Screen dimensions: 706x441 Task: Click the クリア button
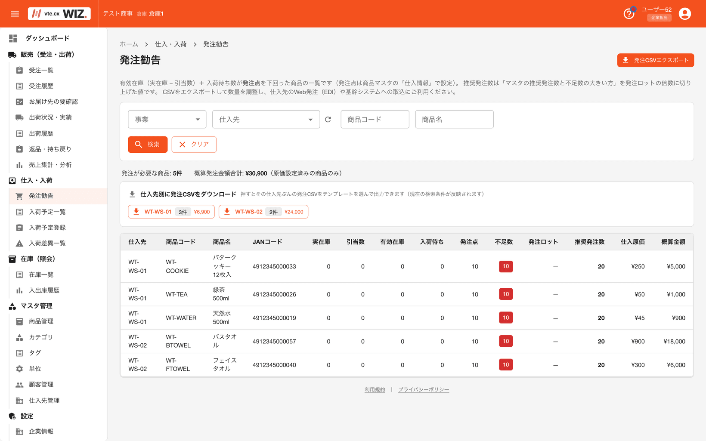pyautogui.click(x=194, y=145)
